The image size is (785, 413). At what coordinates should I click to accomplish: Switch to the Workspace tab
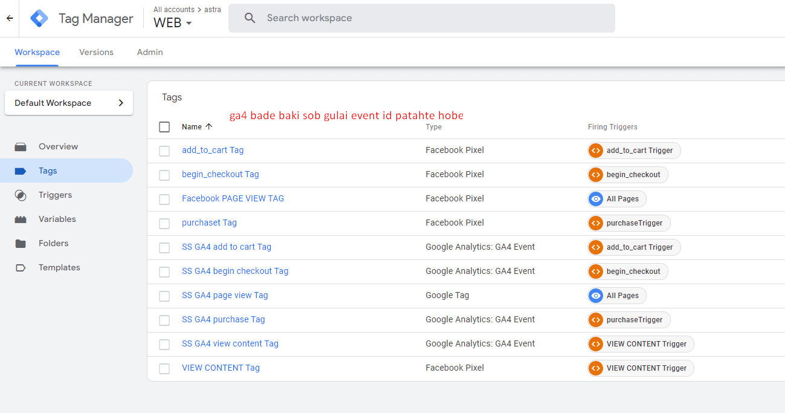pos(37,52)
